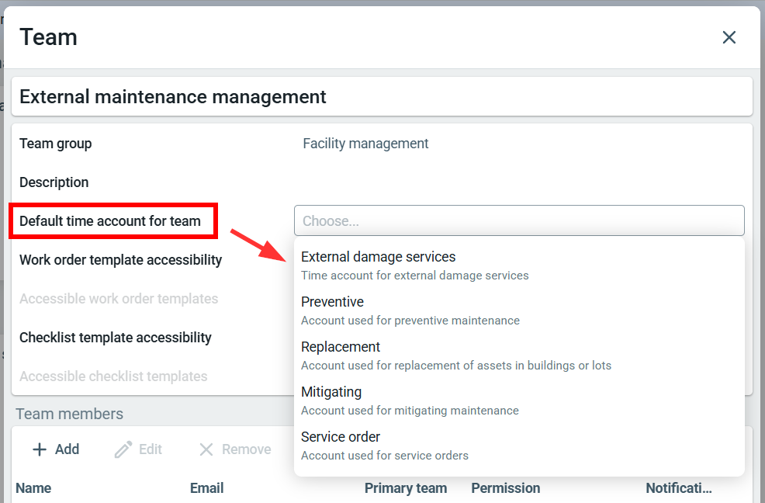Close the Team dialog with X
Viewport: 765px width, 503px height.
click(729, 37)
